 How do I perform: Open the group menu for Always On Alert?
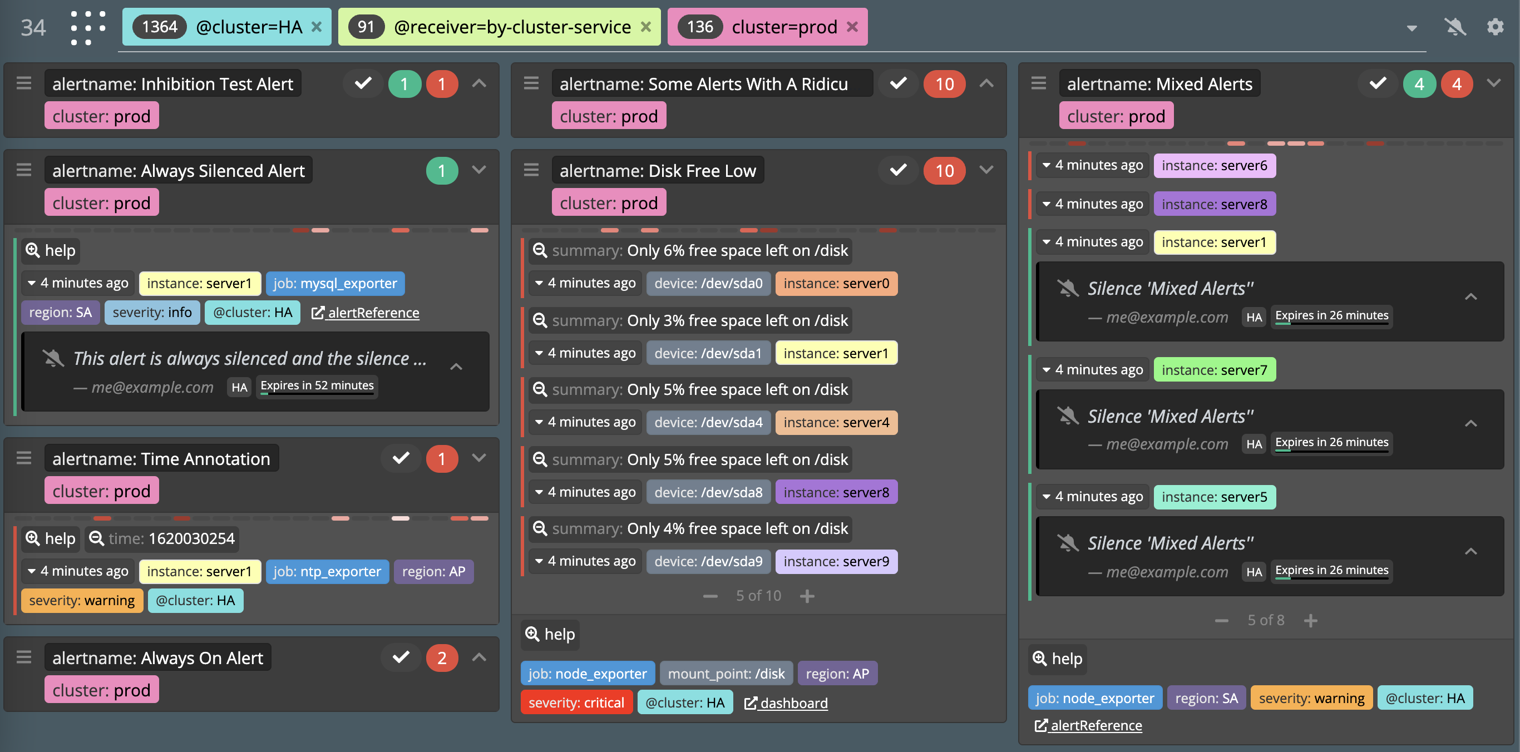[23, 657]
